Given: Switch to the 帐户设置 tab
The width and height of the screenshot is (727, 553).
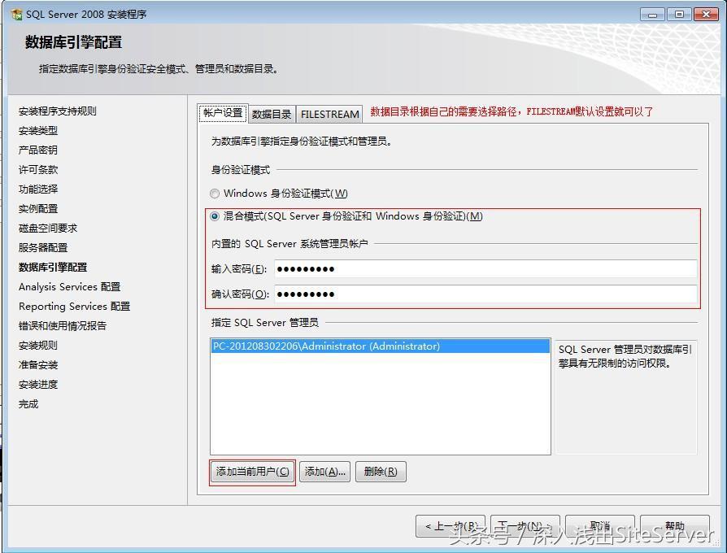Looking at the screenshot, I should [x=223, y=113].
